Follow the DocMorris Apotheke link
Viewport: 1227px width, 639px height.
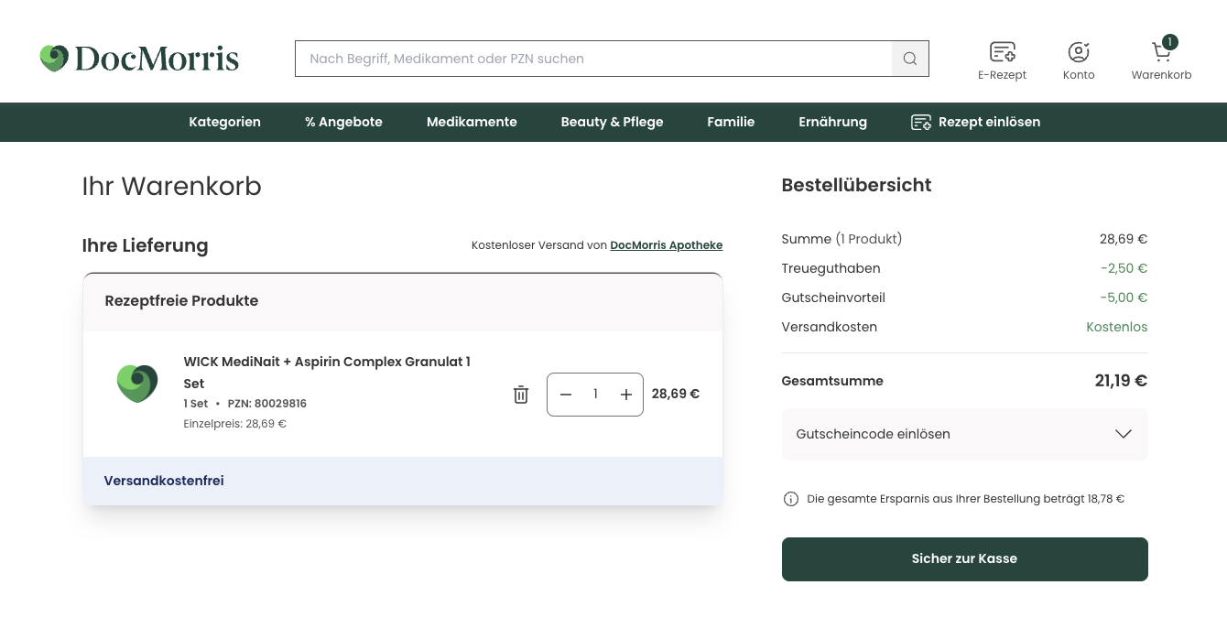(666, 245)
